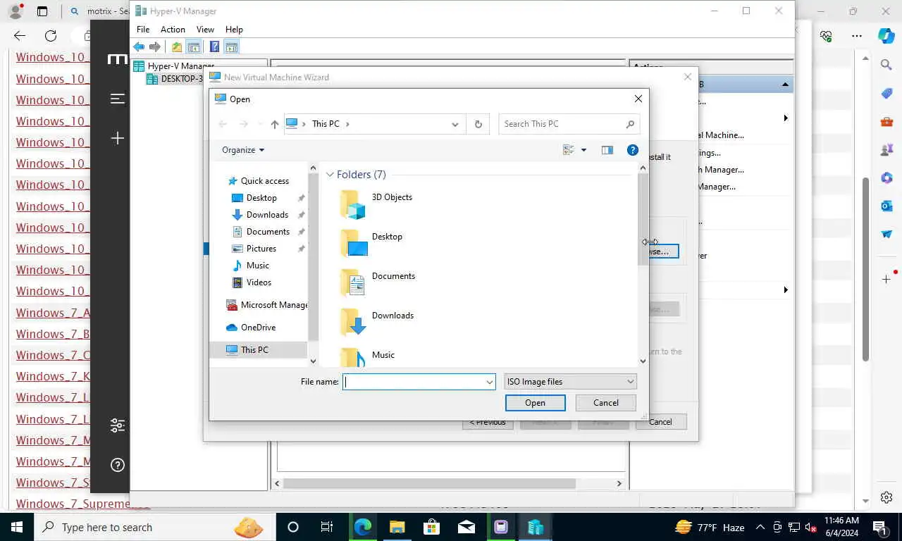Select Downloads under Quick access
The image size is (902, 541).
[x=267, y=215]
